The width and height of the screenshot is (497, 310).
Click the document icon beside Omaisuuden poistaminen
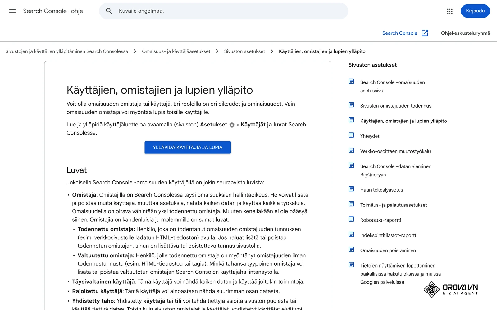click(351, 250)
